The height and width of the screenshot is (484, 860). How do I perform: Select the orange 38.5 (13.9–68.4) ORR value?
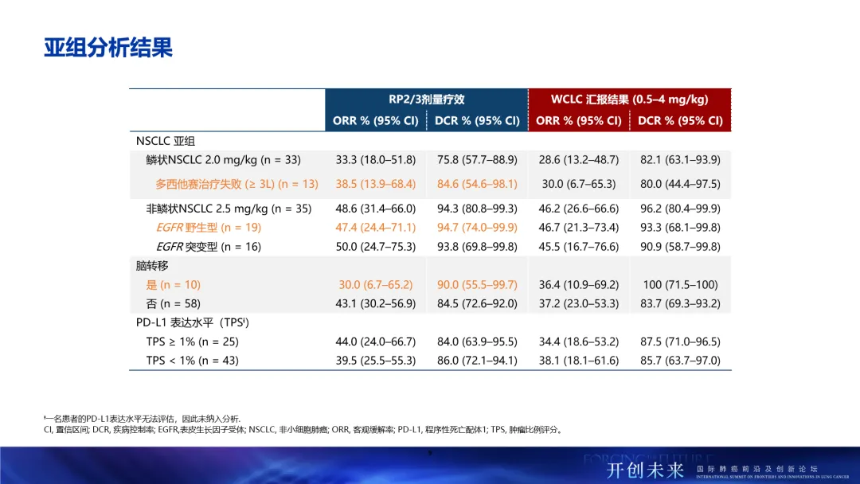coord(376,184)
